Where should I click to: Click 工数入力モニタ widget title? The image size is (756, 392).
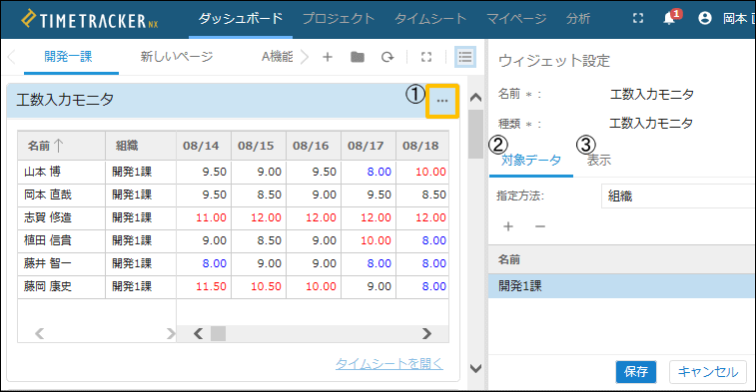[65, 100]
